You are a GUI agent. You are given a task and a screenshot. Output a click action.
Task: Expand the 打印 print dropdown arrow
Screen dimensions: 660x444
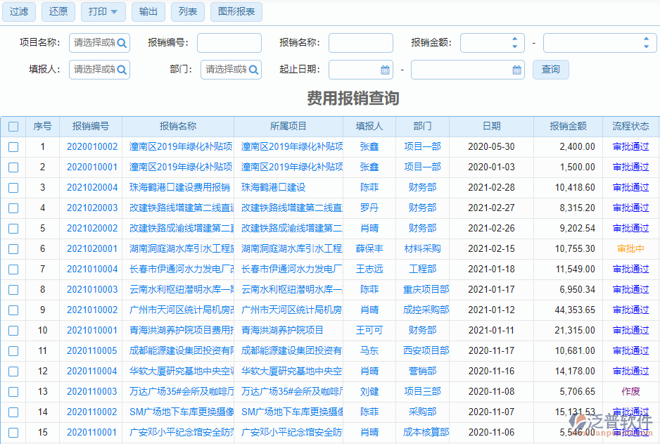[115, 12]
